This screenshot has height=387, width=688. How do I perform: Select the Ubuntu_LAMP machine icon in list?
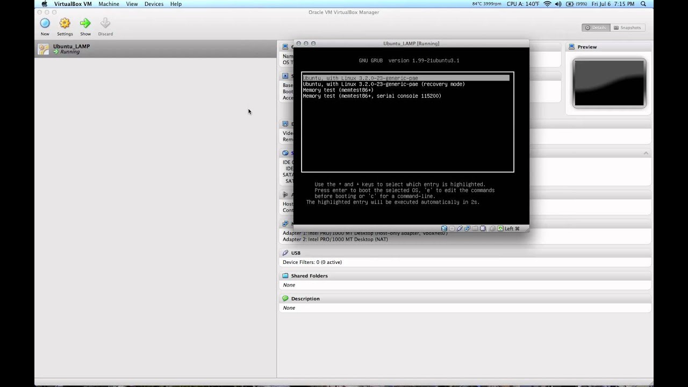point(44,49)
